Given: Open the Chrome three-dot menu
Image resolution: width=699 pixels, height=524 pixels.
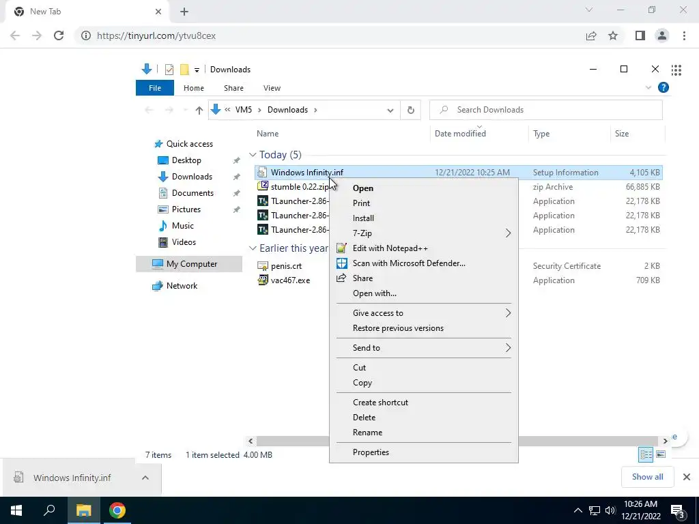Looking at the screenshot, I should click(684, 35).
